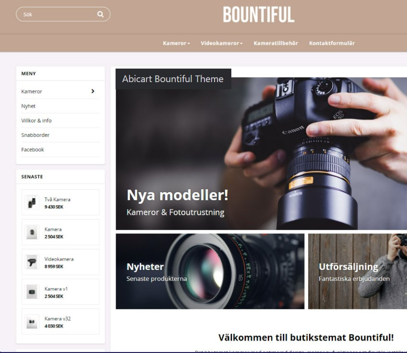Click the search magnifying glass icon
This screenshot has height=353, width=407.
pyautogui.click(x=99, y=14)
